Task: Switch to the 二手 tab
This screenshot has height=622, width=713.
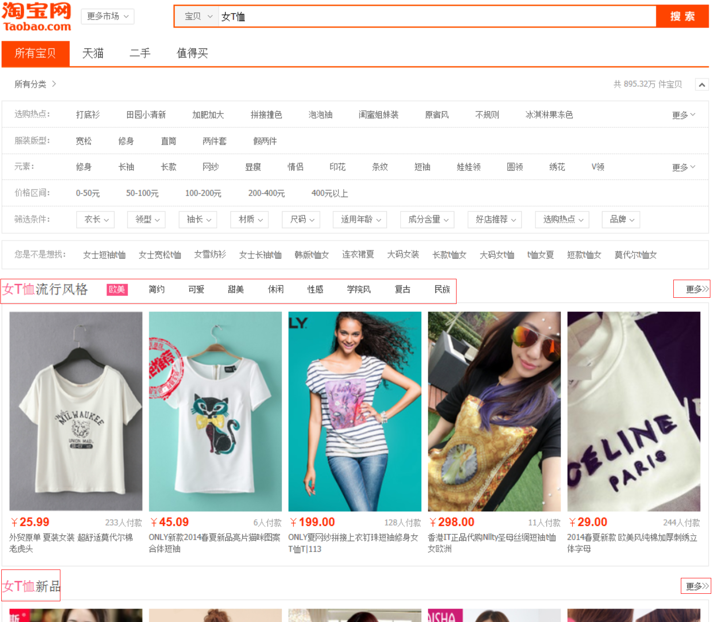Action: click(x=140, y=53)
